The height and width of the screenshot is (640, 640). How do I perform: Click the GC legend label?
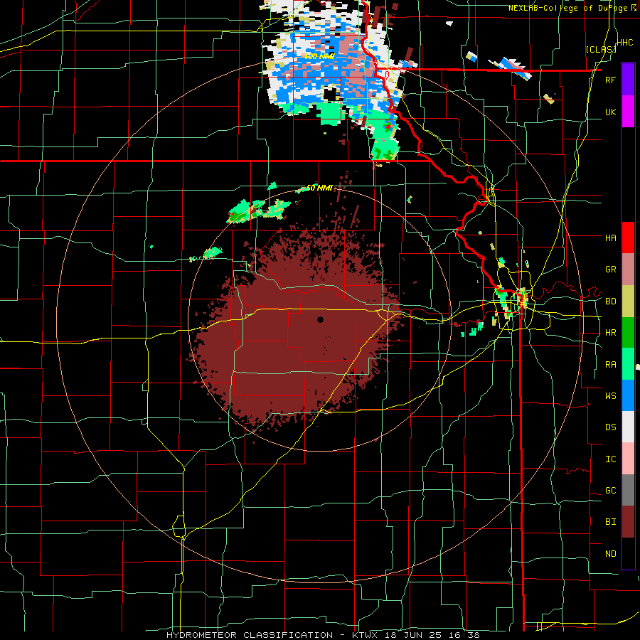pyautogui.click(x=610, y=491)
